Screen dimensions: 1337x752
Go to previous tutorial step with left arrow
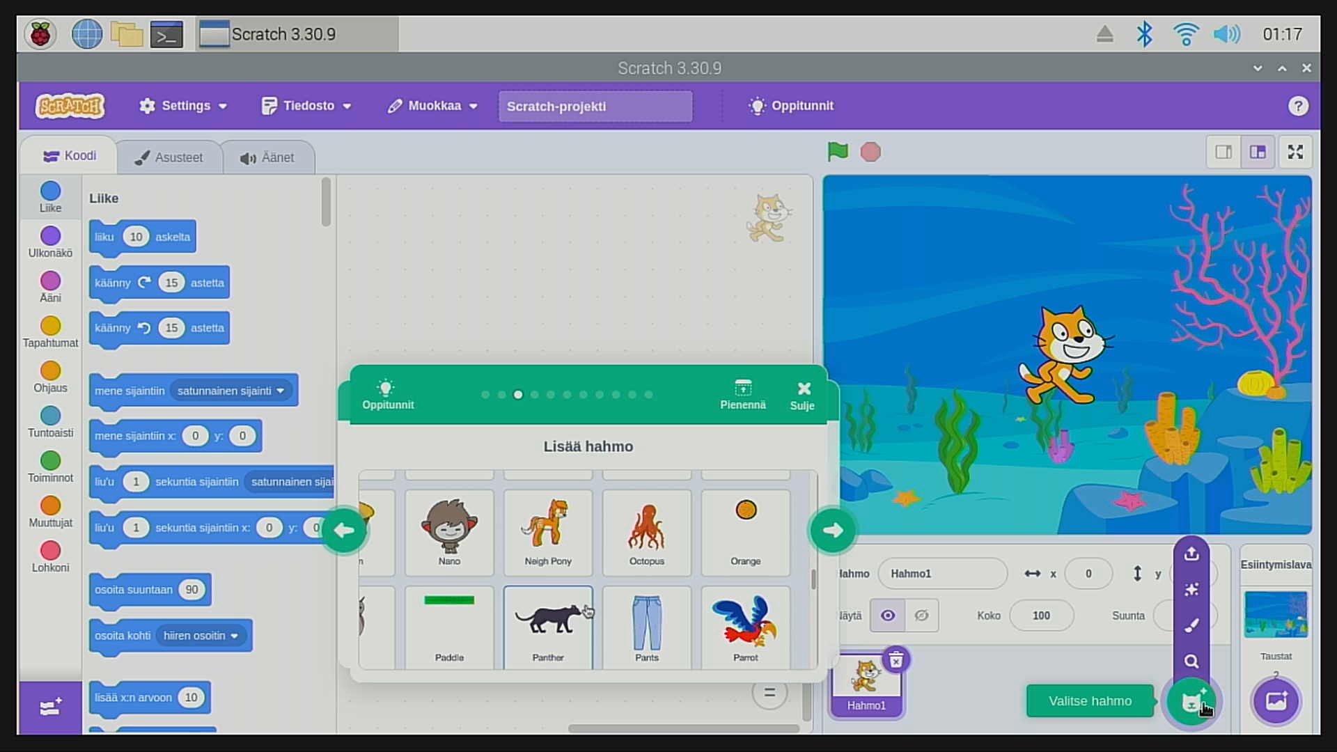[x=344, y=531]
